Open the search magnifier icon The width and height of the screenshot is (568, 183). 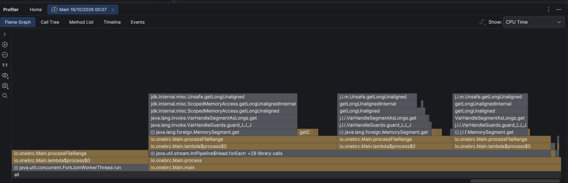5,96
